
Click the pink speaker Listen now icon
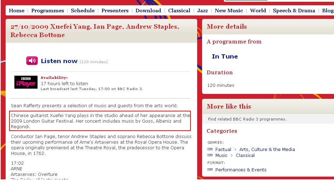[x=32, y=61]
